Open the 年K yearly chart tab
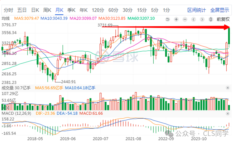Image resolution: width=236 pixels, height=143 pixels. point(83,10)
